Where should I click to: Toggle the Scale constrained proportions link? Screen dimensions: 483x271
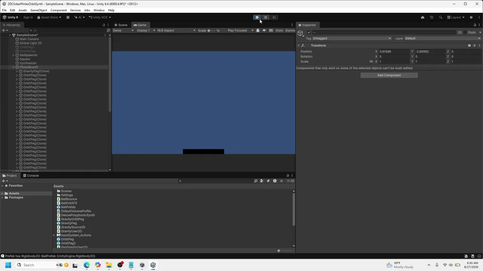click(x=371, y=62)
